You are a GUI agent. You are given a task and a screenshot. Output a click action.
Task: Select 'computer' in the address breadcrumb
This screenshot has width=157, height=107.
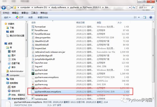(25, 7)
